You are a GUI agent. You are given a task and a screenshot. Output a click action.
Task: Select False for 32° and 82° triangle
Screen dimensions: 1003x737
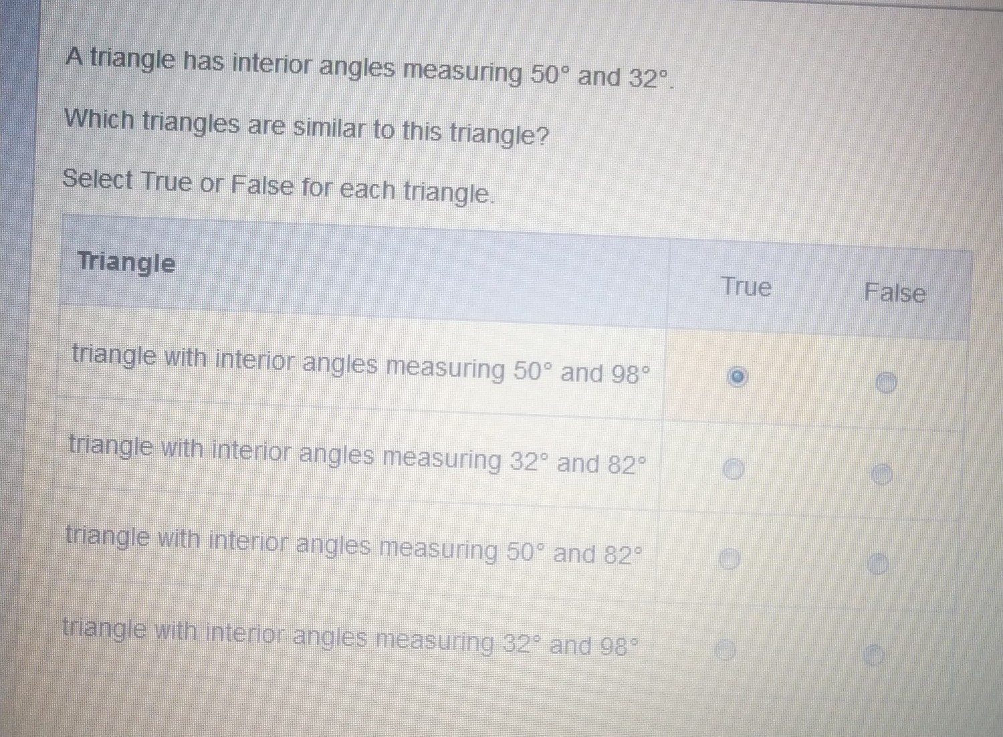click(x=882, y=475)
